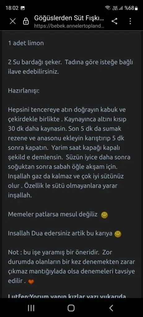Tap the status bar clock showing 18:02
This screenshot has height=317, width=143.
(x=12, y=8)
